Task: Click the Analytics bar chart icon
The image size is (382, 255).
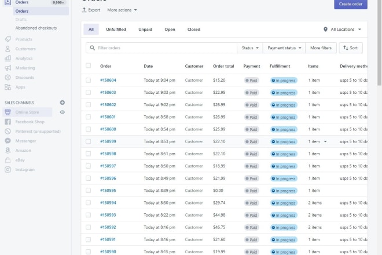Action: tap(8, 59)
